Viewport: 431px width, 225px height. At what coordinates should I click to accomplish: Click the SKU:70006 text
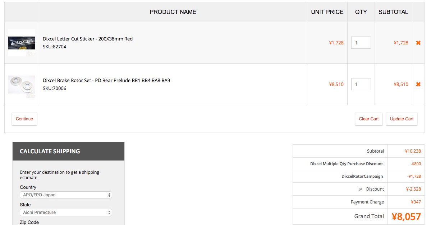pyautogui.click(x=55, y=88)
